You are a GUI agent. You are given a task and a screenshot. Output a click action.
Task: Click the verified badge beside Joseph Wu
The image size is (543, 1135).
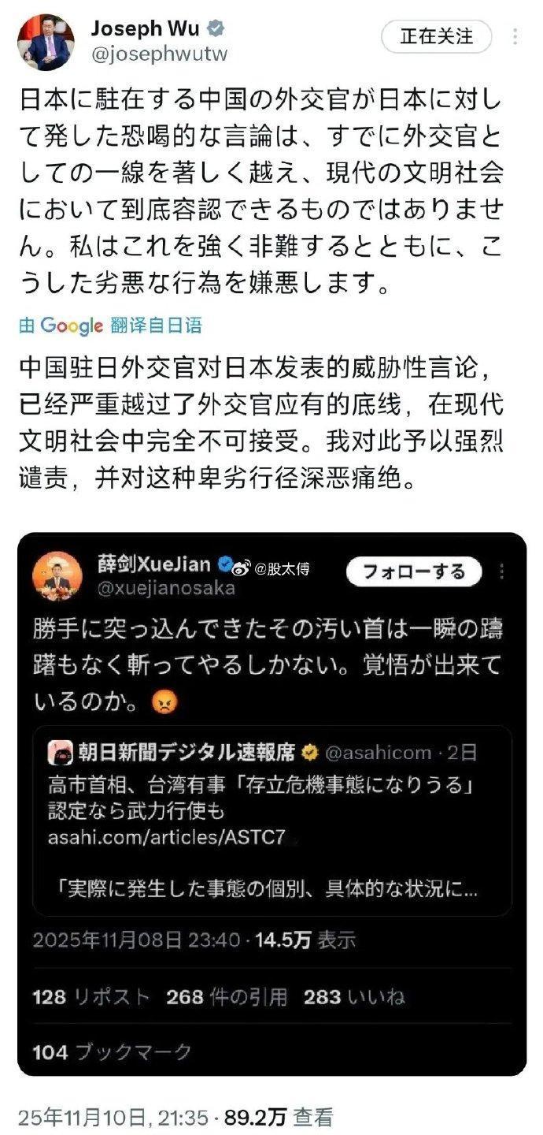point(215,29)
